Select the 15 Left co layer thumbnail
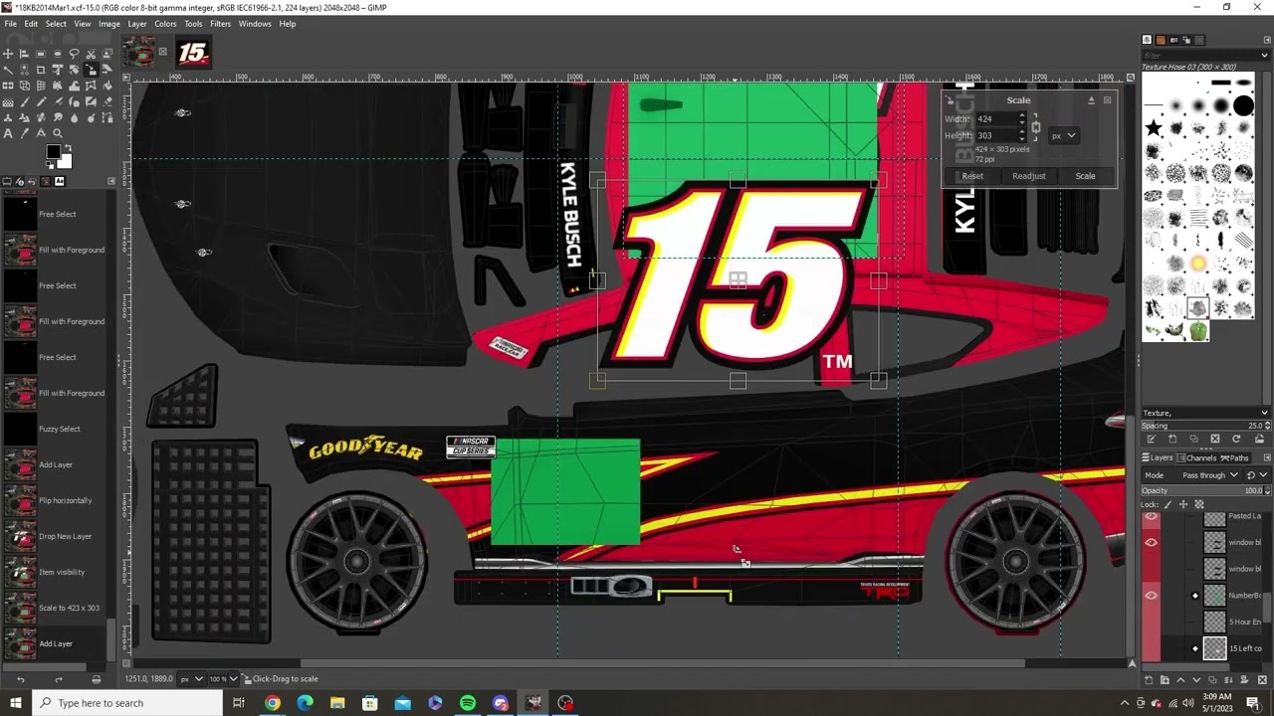 (1214, 648)
